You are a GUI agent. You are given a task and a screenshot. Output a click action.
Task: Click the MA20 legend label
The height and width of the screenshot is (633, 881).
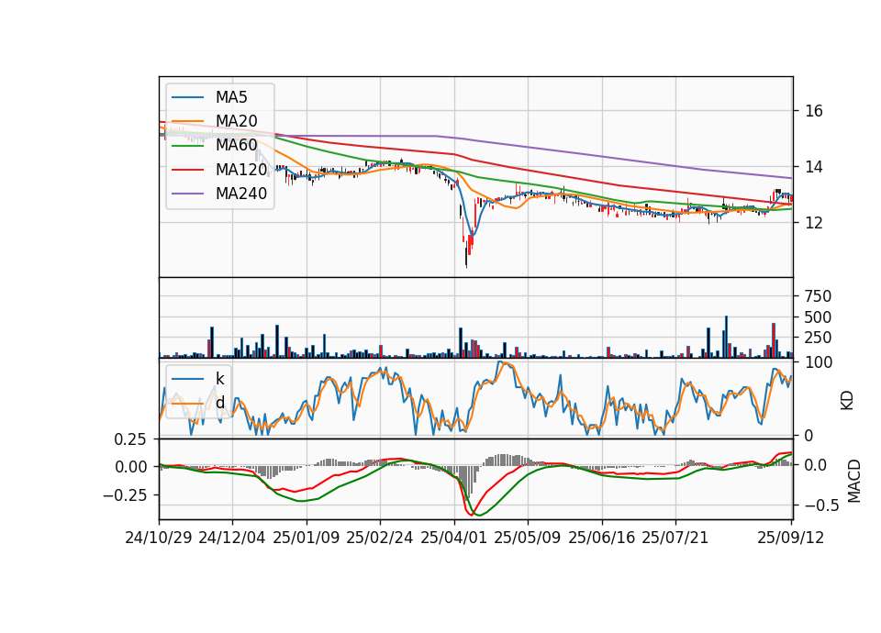click(x=236, y=121)
